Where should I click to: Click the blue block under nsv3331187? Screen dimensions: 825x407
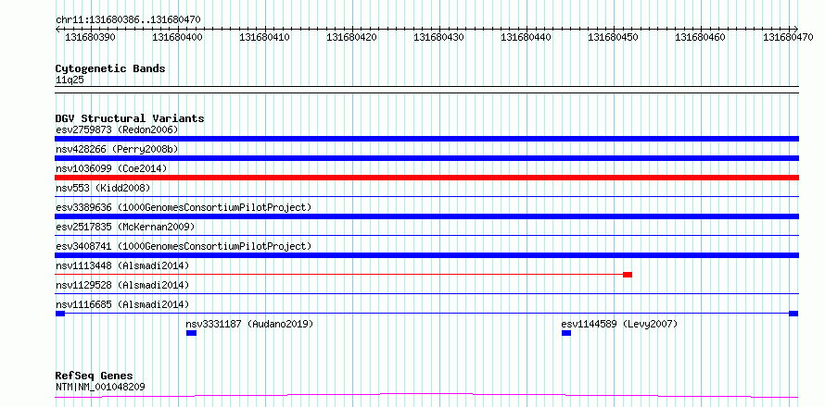(191, 333)
